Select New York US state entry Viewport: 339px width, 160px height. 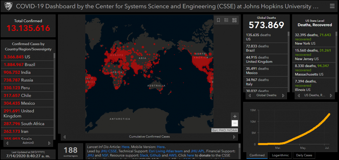click(314, 39)
